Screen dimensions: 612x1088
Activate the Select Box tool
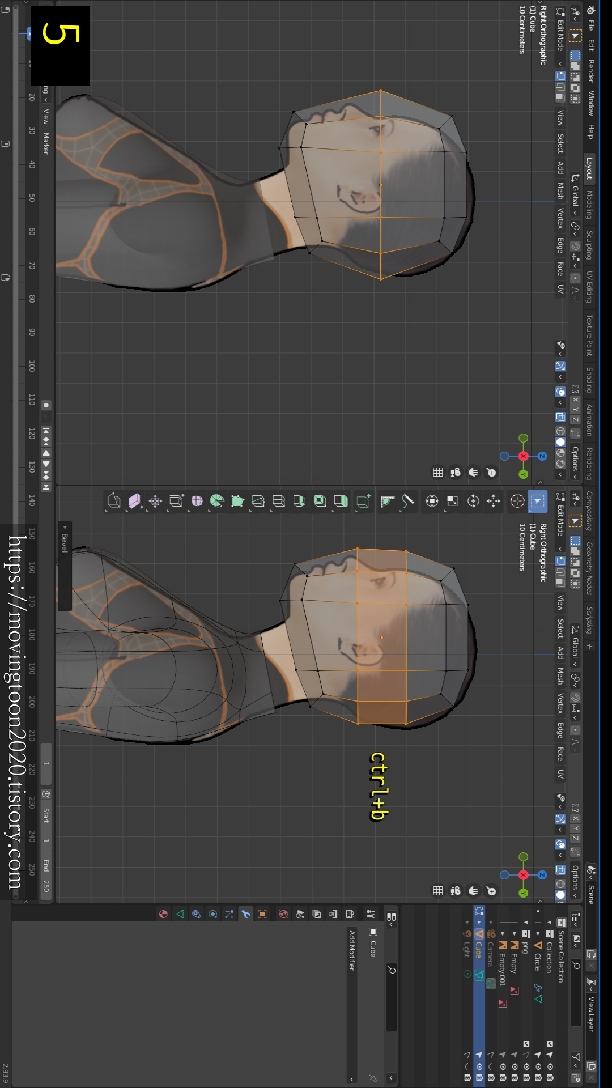[x=538, y=501]
